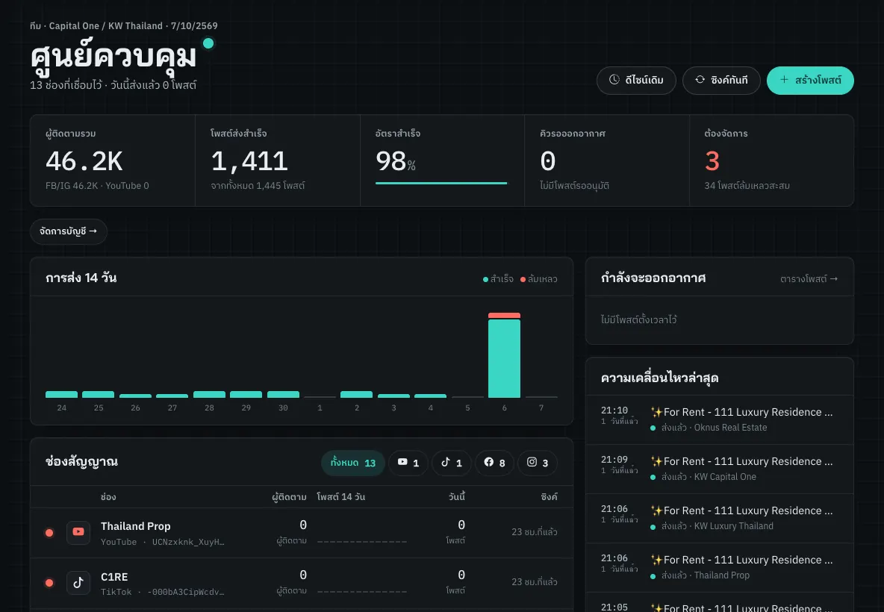The width and height of the screenshot is (884, 612).
Task: Click the bar for day 24
Action: pos(61,395)
